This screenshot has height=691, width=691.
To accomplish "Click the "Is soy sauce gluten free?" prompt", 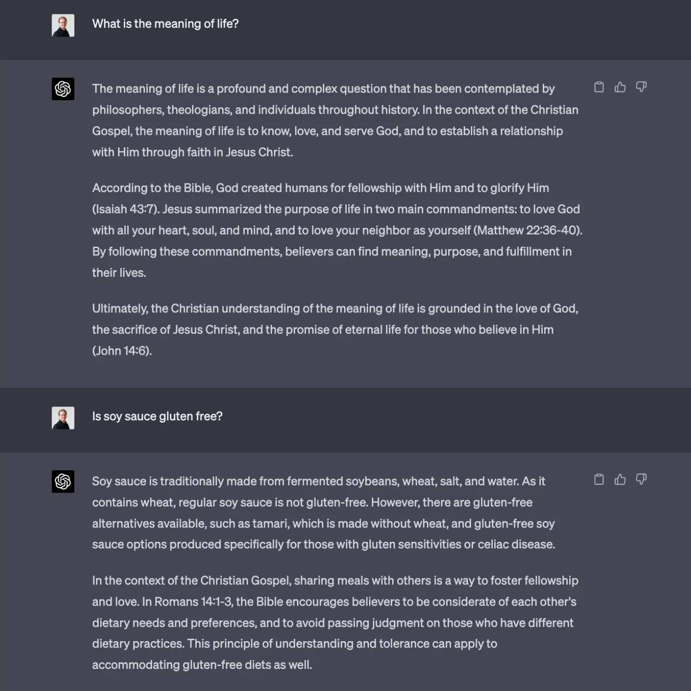I will (157, 417).
